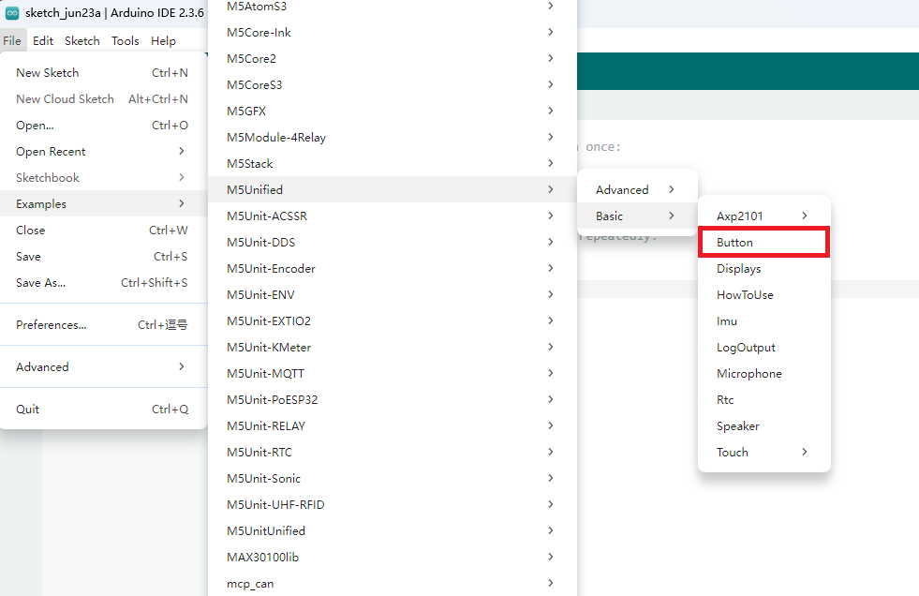The height and width of the screenshot is (596, 919).
Task: Expand the M5Unit-Sonic examples
Action: [x=393, y=478]
